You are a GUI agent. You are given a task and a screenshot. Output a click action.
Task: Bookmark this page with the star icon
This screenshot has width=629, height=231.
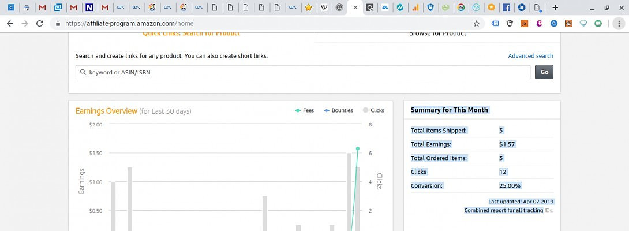[x=476, y=24]
